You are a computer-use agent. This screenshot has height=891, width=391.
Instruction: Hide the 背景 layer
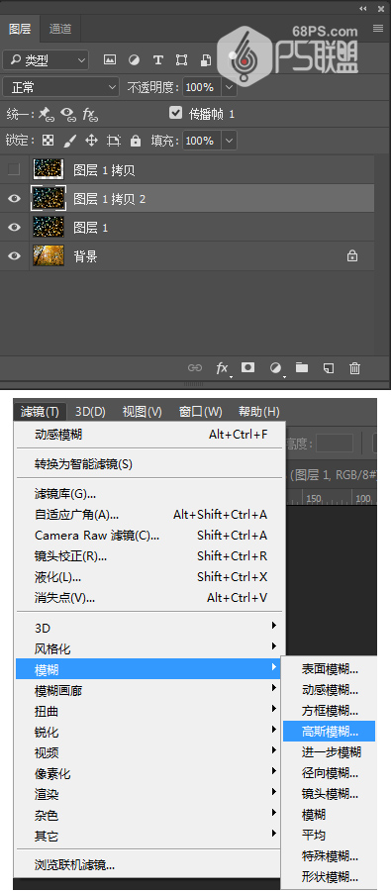point(14,256)
